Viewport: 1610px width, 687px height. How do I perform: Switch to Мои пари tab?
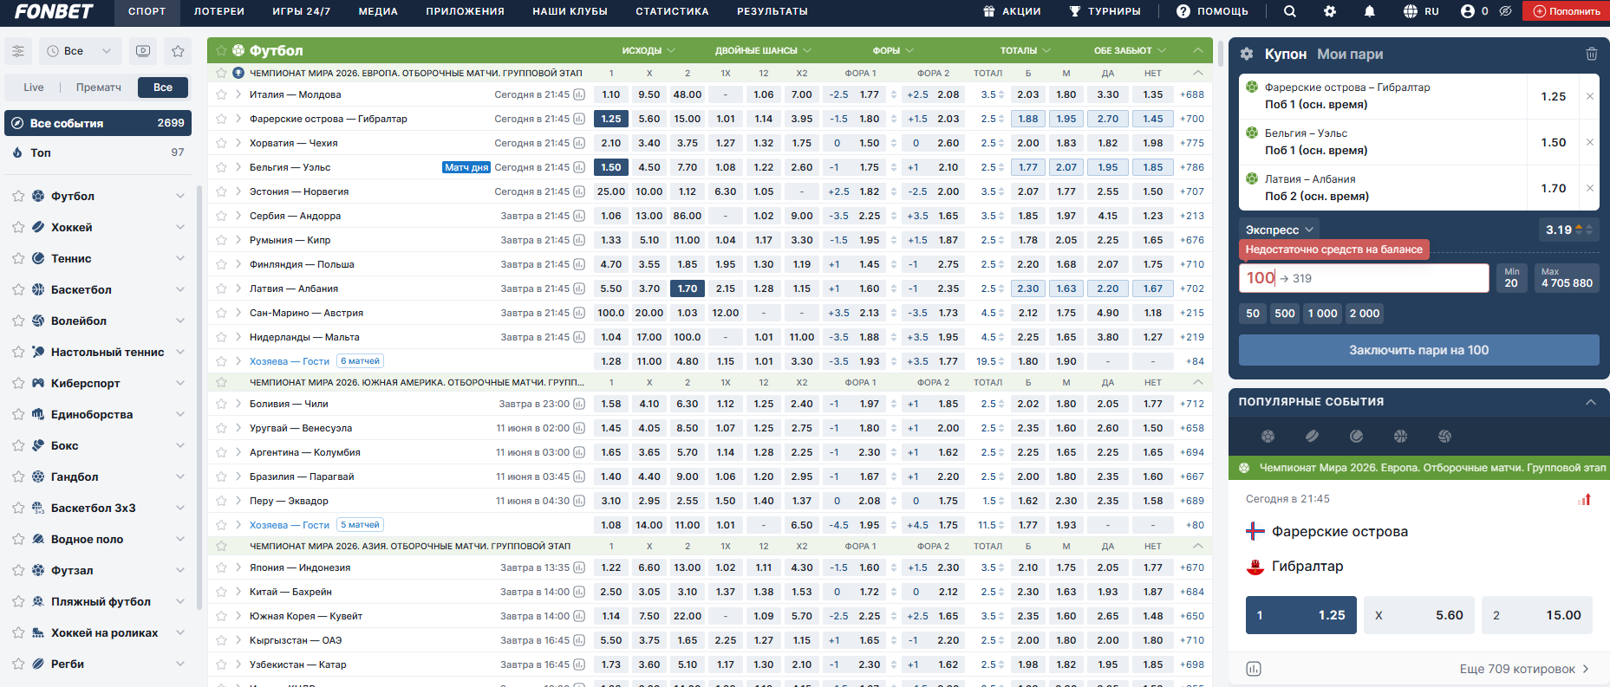(x=1350, y=54)
